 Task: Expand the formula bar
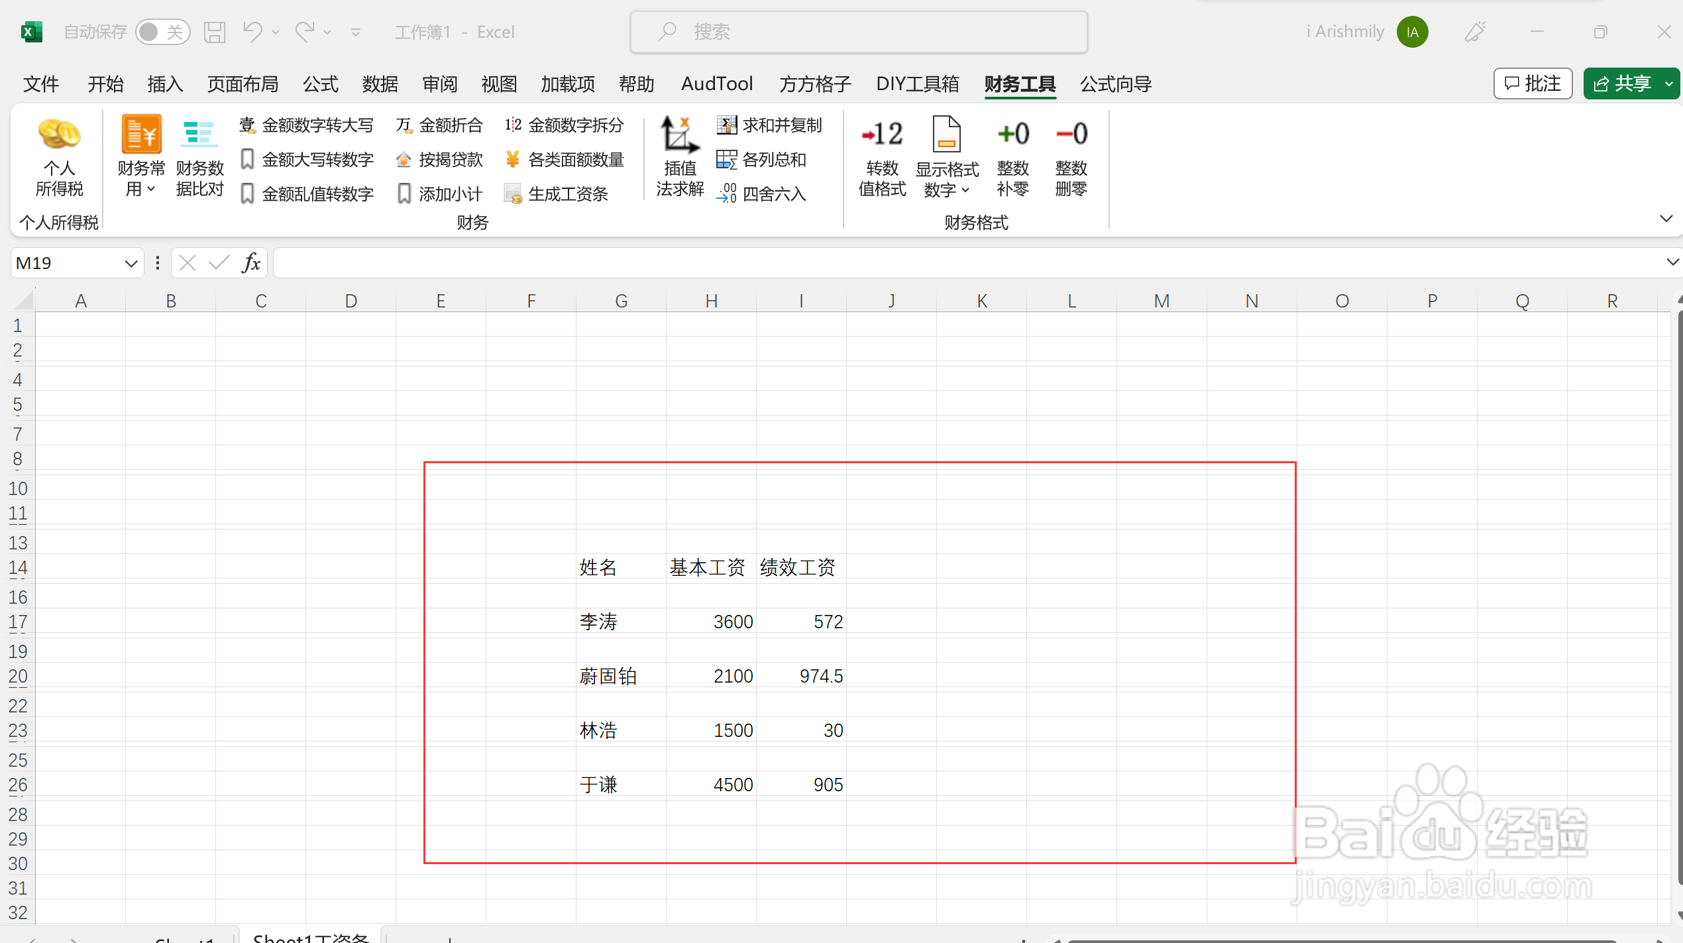(1672, 262)
